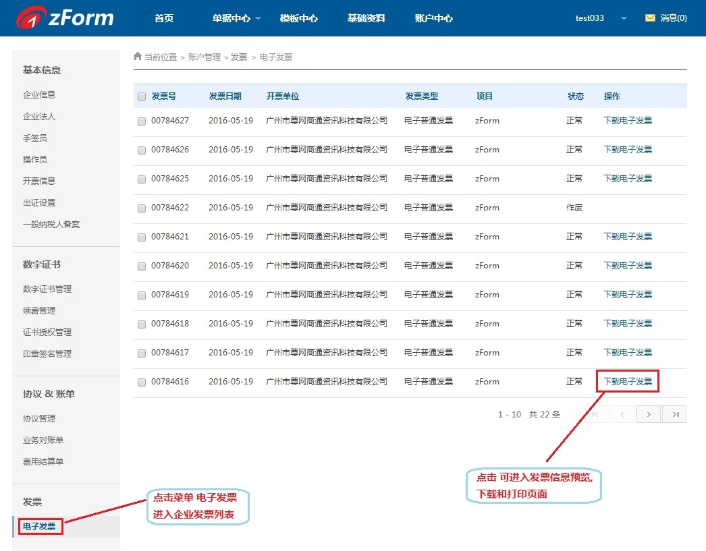Open the test033 user dropdown
This screenshot has width=706, height=551.
(x=624, y=19)
